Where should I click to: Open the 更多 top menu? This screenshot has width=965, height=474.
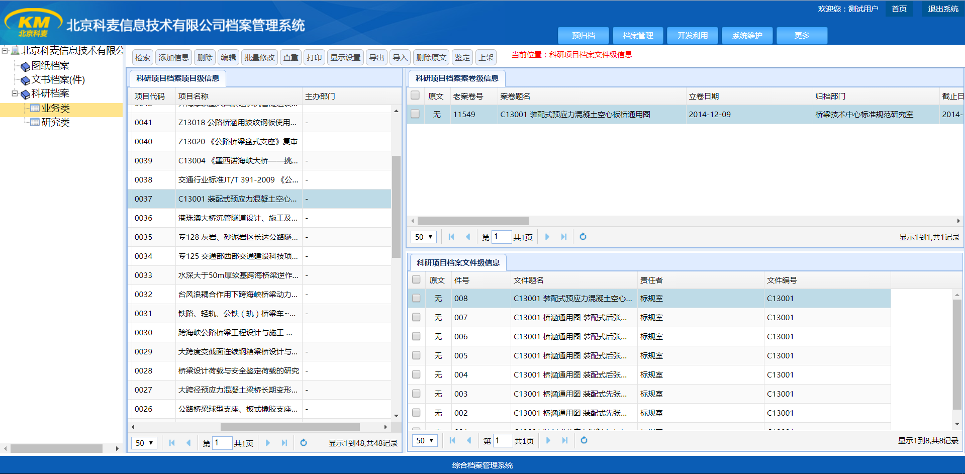point(802,36)
